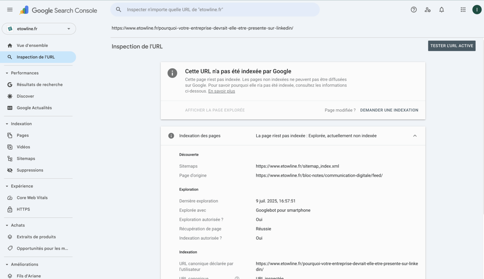The height and width of the screenshot is (279, 484).
Task: Click the Fils d'Ariane layers icon
Action: (x=10, y=276)
